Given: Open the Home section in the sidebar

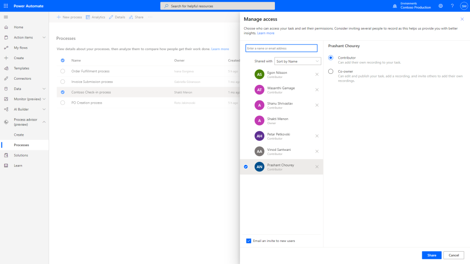Looking at the screenshot, I should [18, 27].
